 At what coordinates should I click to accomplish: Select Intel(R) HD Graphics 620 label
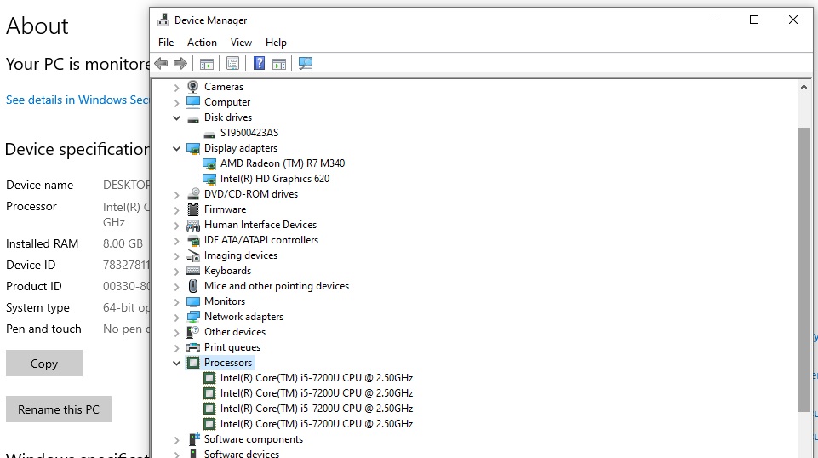tap(275, 179)
